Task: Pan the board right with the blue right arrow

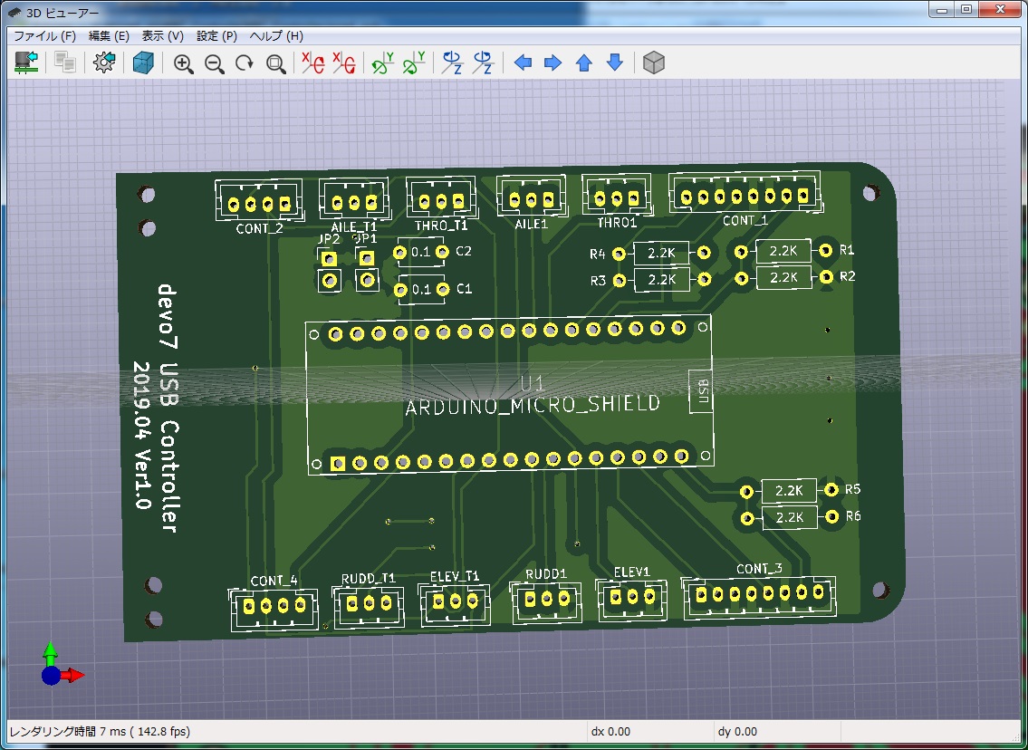Action: (x=552, y=62)
